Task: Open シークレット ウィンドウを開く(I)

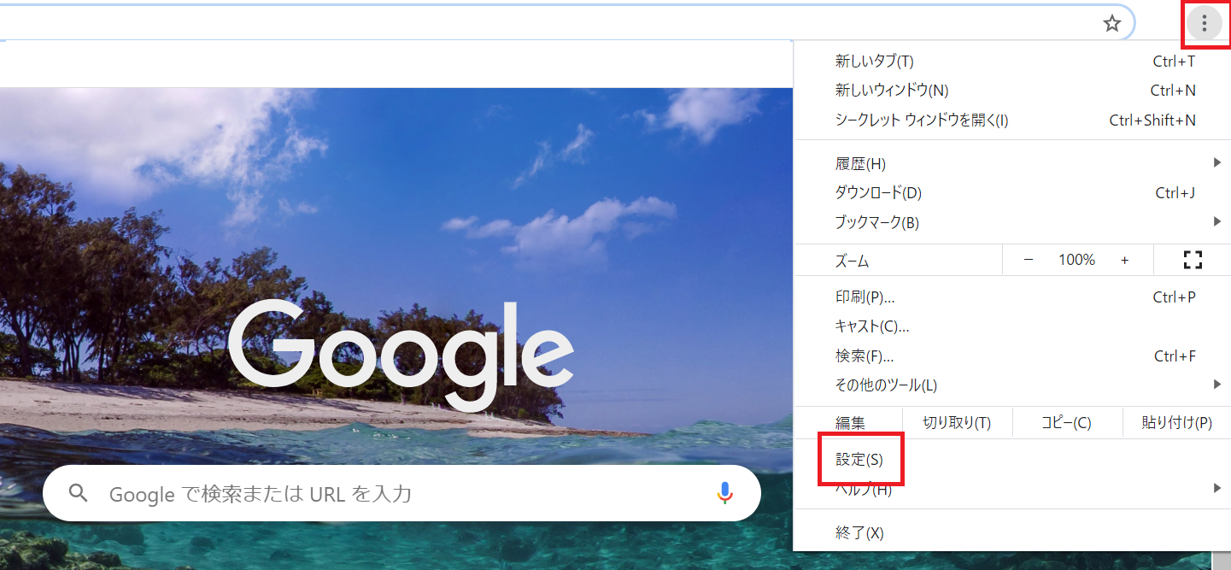Action: coord(1011,120)
